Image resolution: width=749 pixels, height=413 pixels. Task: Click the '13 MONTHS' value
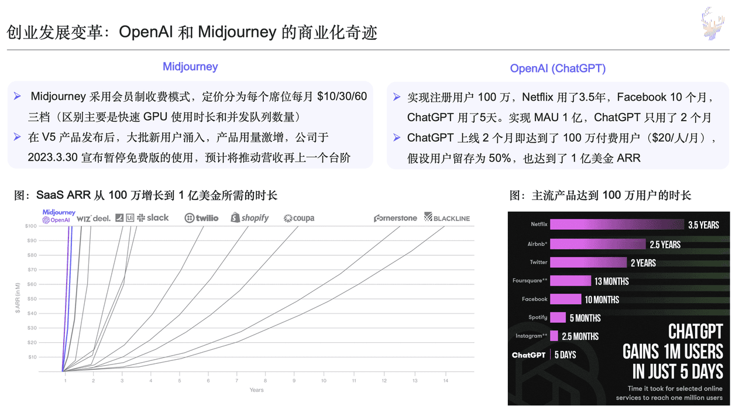point(611,281)
